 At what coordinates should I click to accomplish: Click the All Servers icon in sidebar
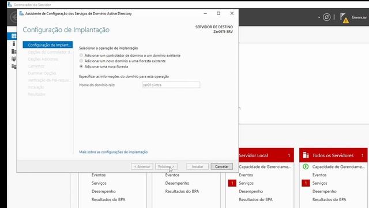pos(14,51)
